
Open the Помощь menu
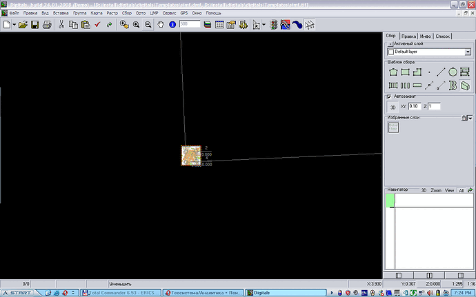213,13
